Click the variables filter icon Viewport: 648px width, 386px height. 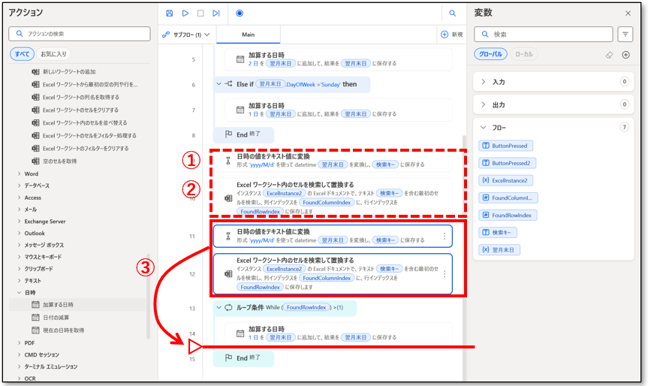pos(625,35)
